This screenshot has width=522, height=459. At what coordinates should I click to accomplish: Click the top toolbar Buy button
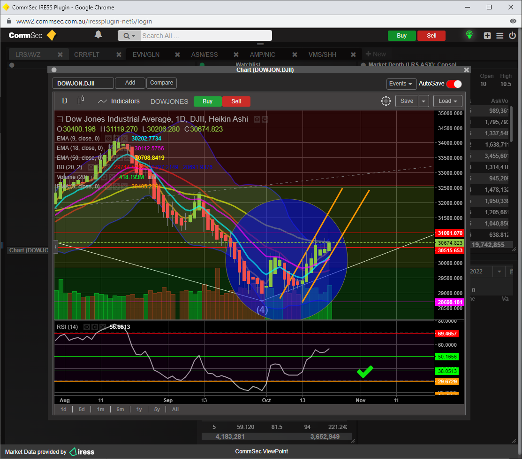pyautogui.click(x=402, y=36)
